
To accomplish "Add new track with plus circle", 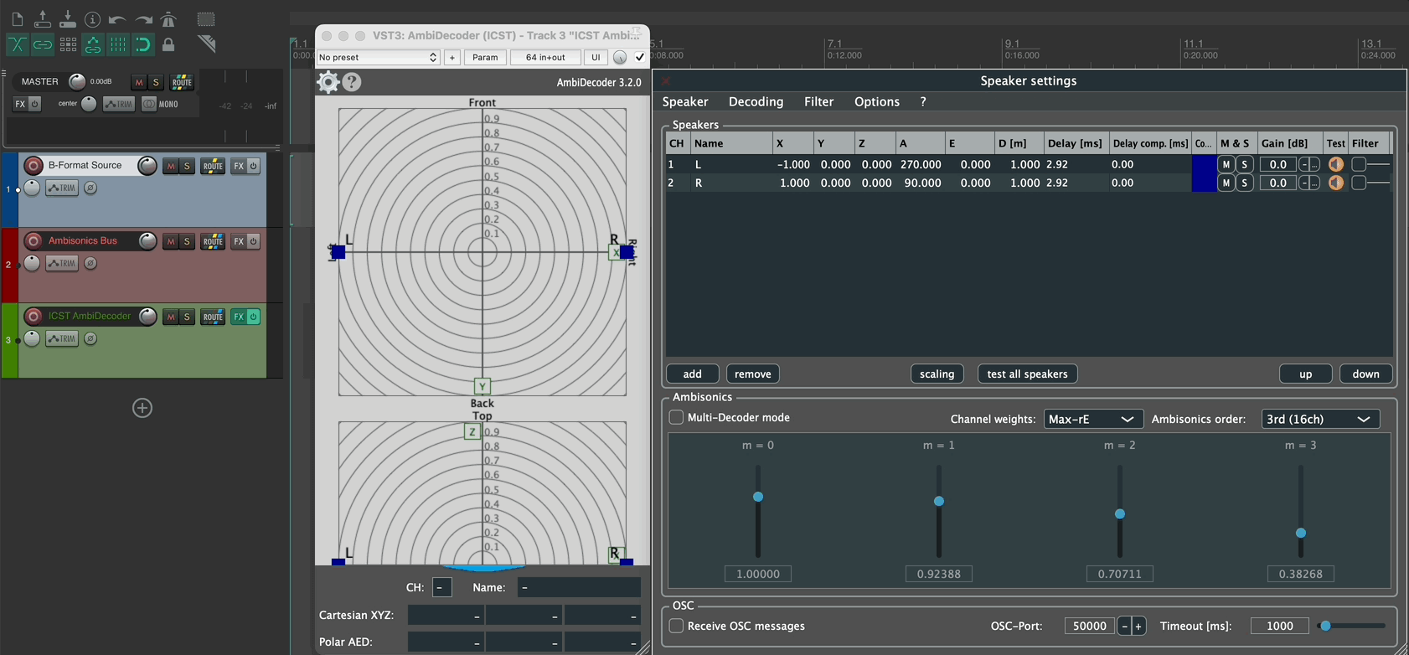I will click(x=142, y=408).
